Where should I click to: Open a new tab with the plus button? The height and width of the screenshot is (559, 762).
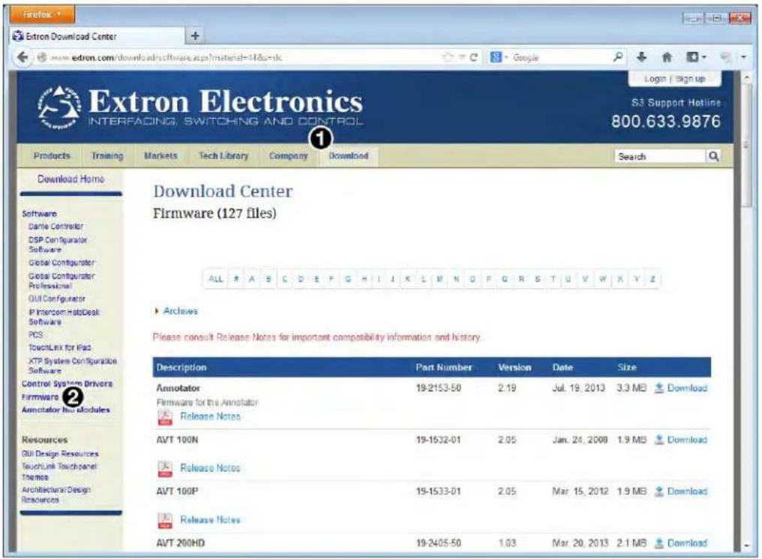tap(195, 35)
